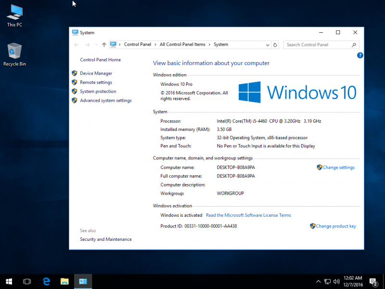Open the network tray icon
The width and height of the screenshot is (385, 289).
pos(327,282)
